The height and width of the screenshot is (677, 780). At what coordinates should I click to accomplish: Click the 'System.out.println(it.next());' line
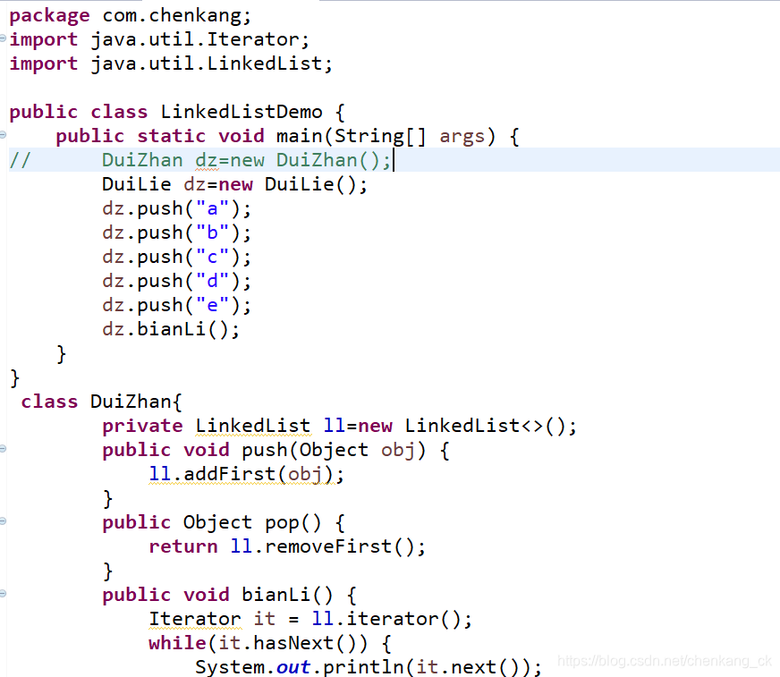(x=369, y=667)
